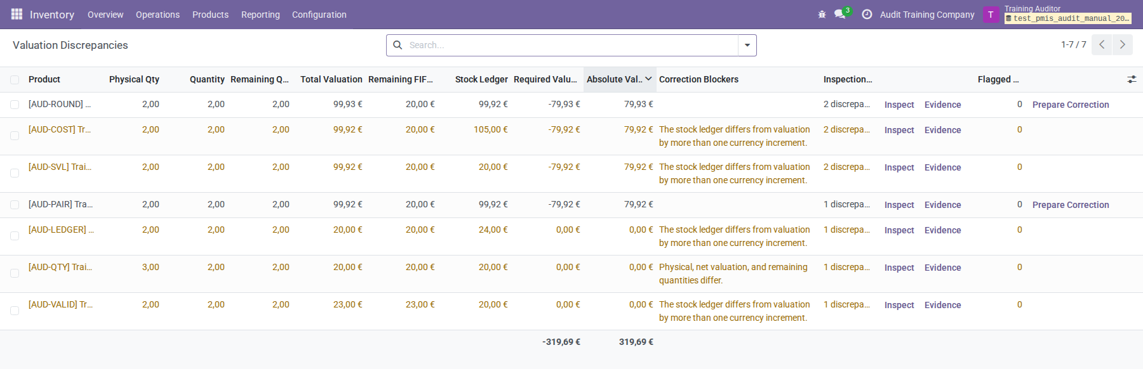
Task: Click Evidence for AUD-COST row
Action: click(x=942, y=130)
